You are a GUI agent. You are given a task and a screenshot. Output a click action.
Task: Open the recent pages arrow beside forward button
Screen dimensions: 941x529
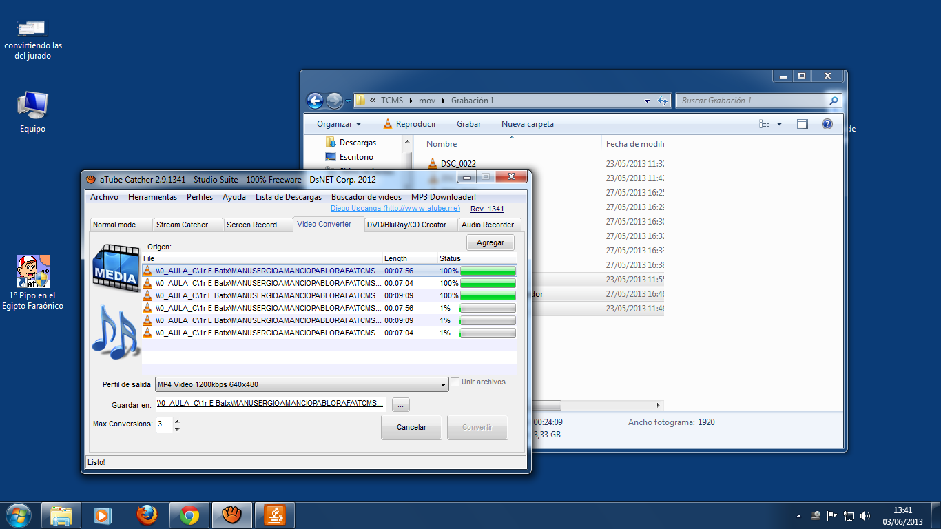[x=349, y=101]
